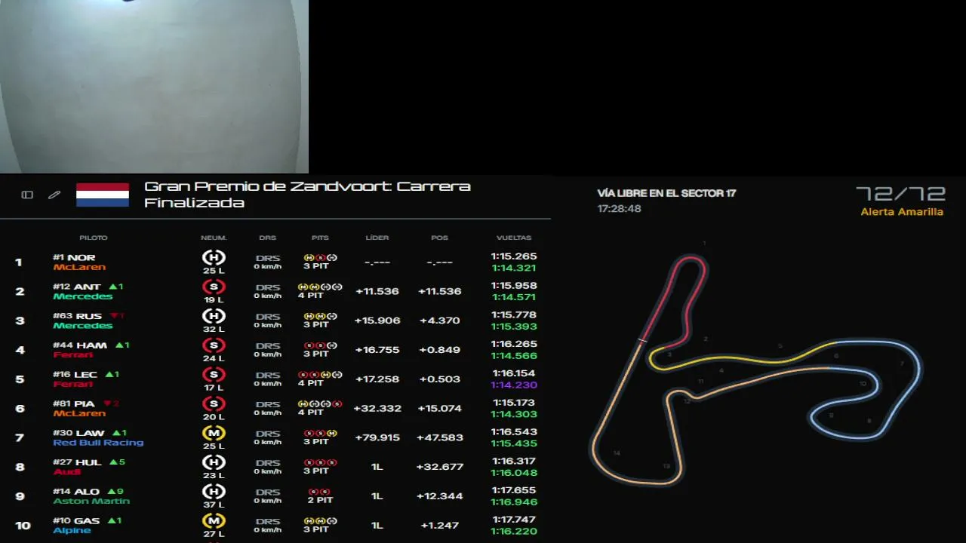Click the medium tyre icon for GAS
This screenshot has width=966, height=543.
click(x=214, y=521)
